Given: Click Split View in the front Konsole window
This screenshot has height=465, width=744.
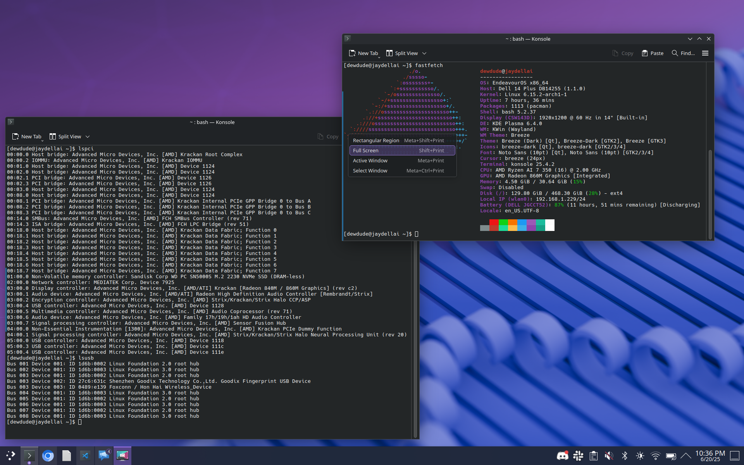Looking at the screenshot, I should pyautogui.click(x=402, y=53).
